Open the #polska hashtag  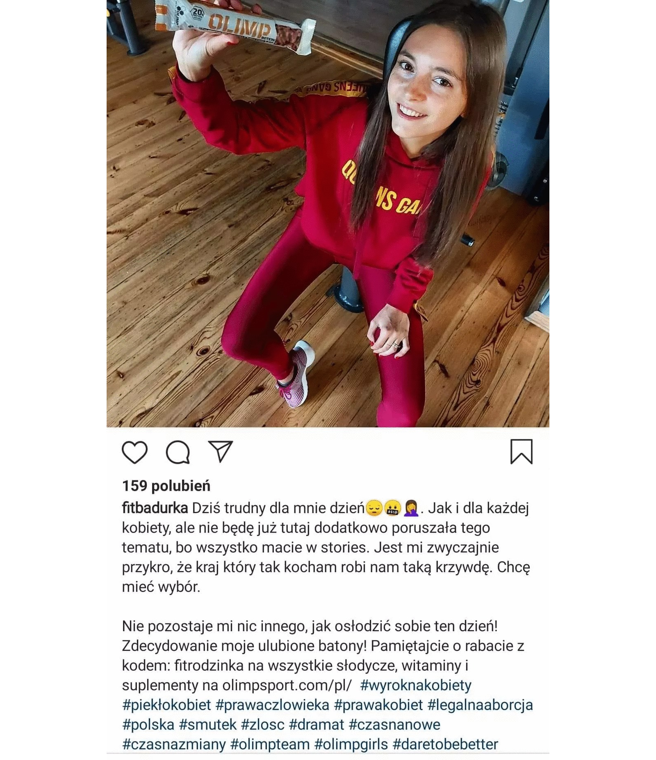coord(148,725)
